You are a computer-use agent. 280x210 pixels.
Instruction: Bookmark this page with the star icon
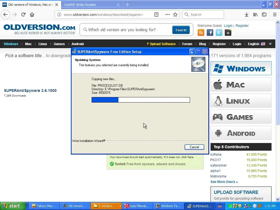175,14
